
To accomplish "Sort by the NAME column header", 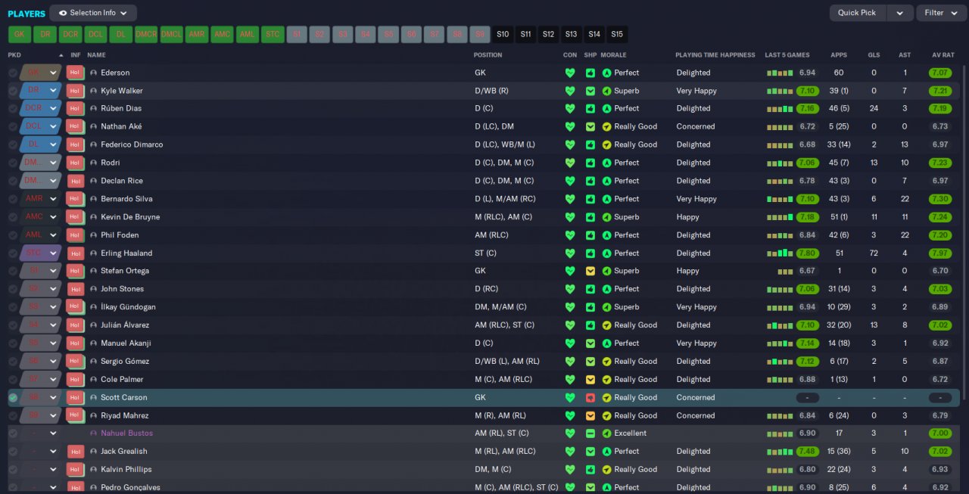I will (96, 54).
